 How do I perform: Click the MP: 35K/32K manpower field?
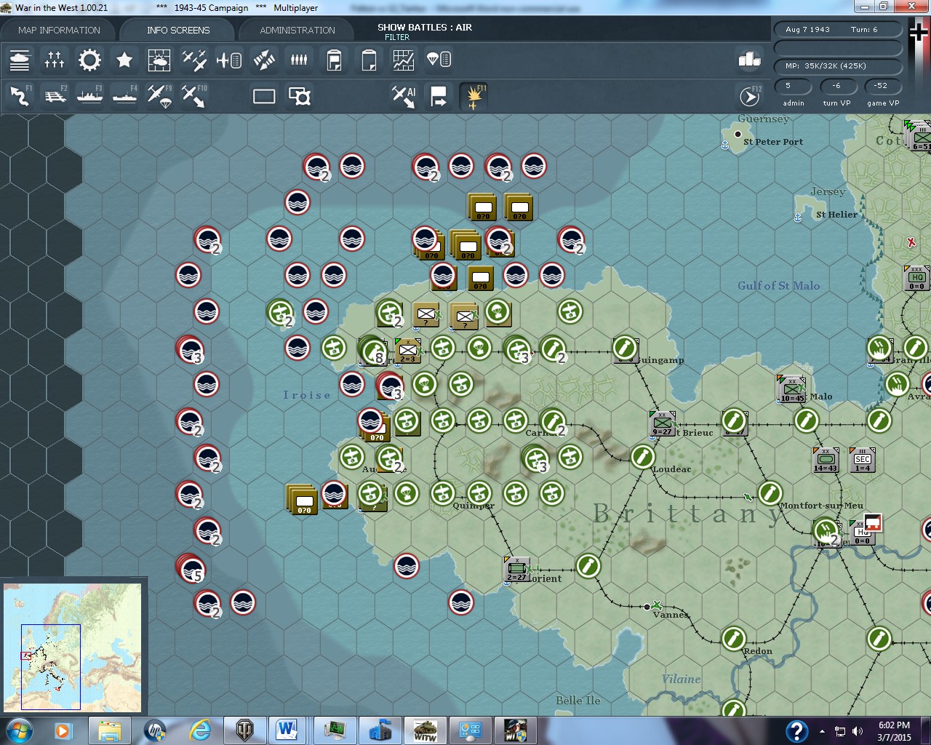(838, 66)
